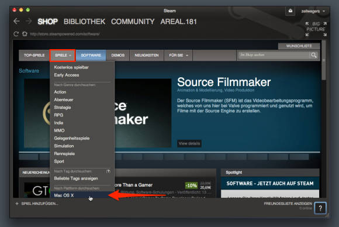The height and width of the screenshot is (227, 339).
Task: Click Freundesliste anzeigen
Action: pyautogui.click(x=288, y=204)
